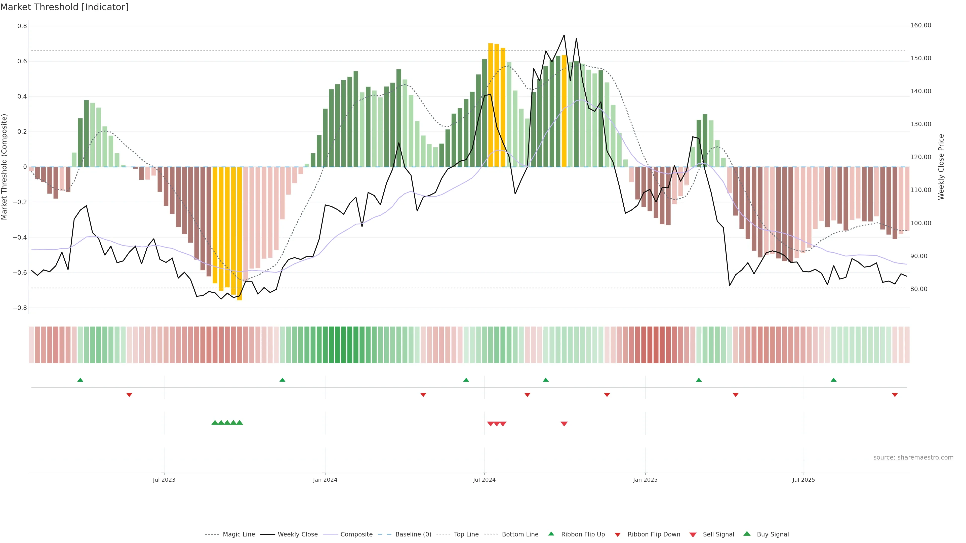Click the Ribbon Flip Down legend triangle icon
The image size is (966, 543).
(617, 534)
